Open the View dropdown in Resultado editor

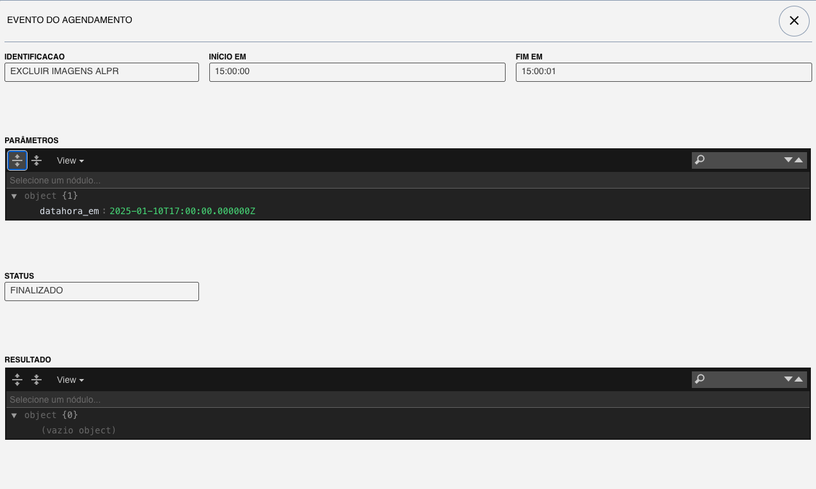(x=70, y=380)
